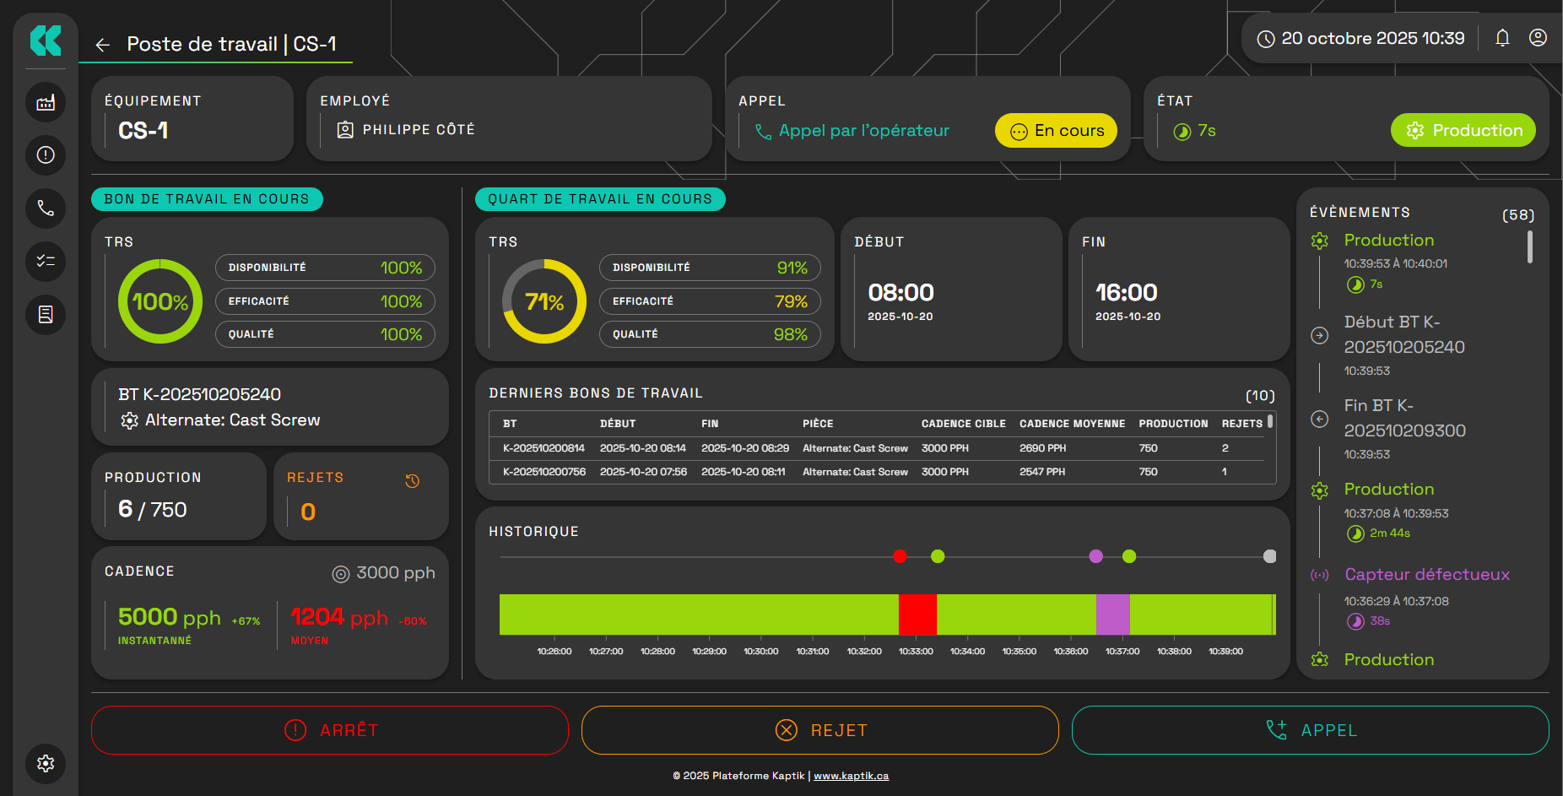This screenshot has width=1563, height=796.
Task: Click the ARRÊT button
Action: click(330, 730)
